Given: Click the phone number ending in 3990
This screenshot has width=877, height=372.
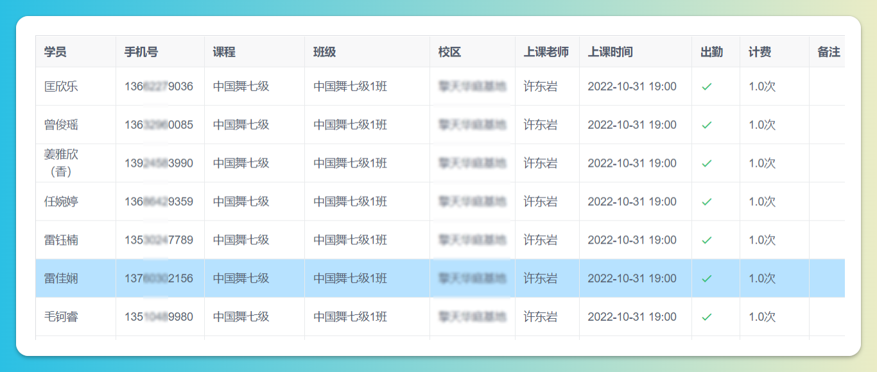Looking at the screenshot, I should (x=159, y=164).
